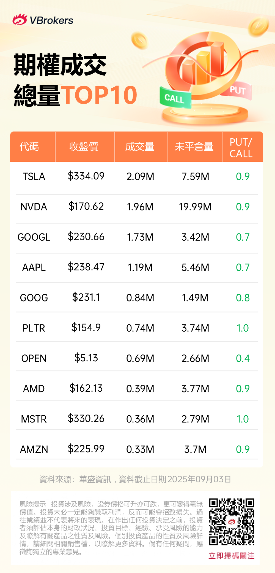The height and width of the screenshot is (573, 275).
Task: Click the PLTR put/call ratio 1.0
Action: click(243, 328)
